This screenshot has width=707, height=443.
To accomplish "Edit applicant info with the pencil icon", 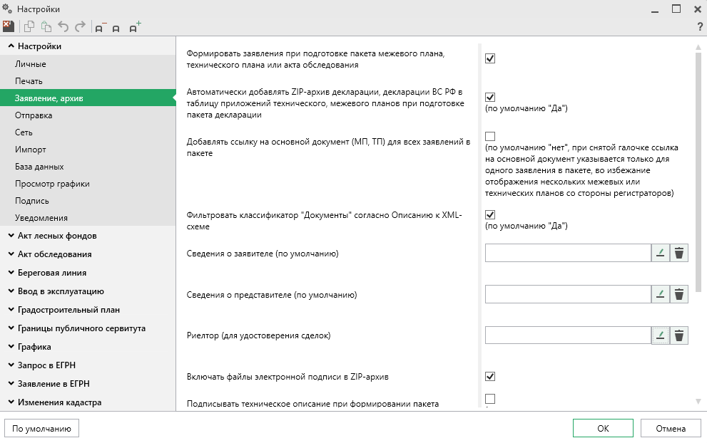I will point(661,253).
